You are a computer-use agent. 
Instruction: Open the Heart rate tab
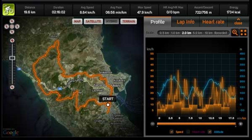tap(213, 22)
